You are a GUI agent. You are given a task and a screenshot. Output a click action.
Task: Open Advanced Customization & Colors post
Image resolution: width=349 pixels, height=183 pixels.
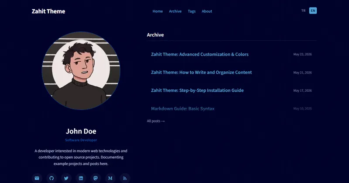200,54
